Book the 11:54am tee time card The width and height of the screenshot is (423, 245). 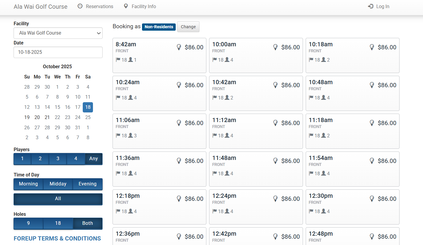pos(352,169)
